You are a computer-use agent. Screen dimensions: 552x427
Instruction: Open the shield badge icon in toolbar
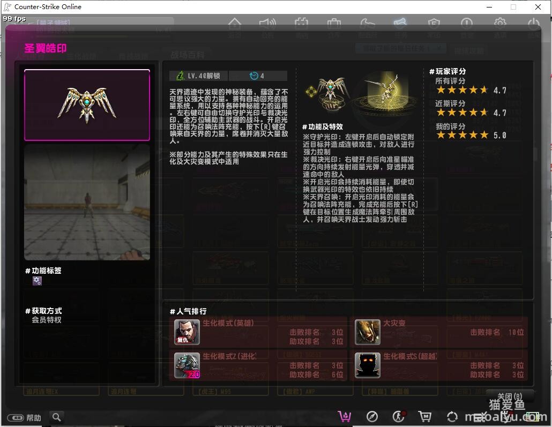[x=434, y=24]
